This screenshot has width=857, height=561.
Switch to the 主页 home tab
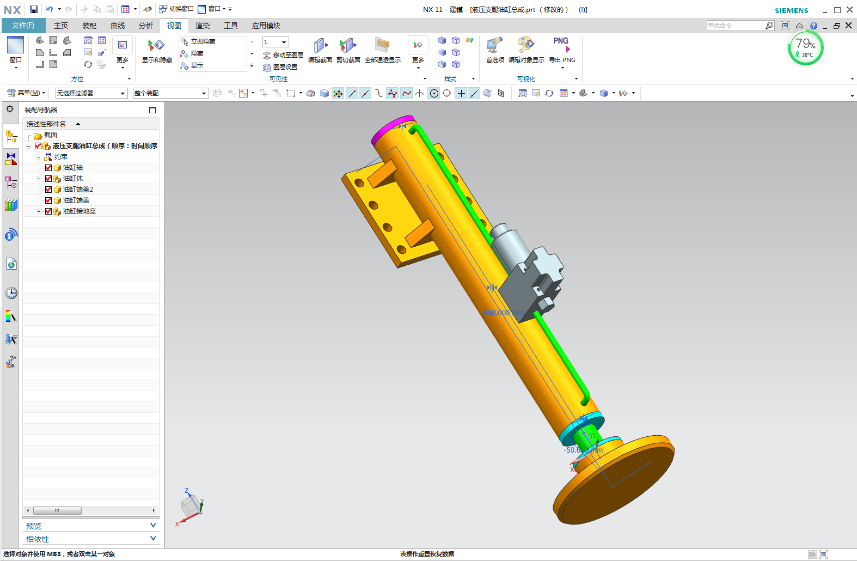[x=61, y=26]
